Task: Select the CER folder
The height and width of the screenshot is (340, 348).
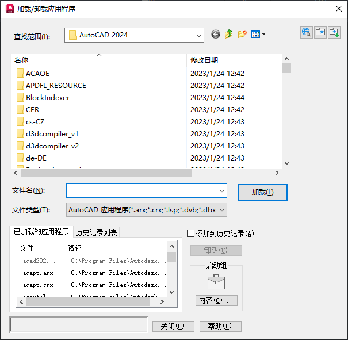Action: 28,110
